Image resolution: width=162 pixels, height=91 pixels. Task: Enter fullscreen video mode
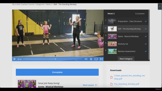tap(101, 59)
